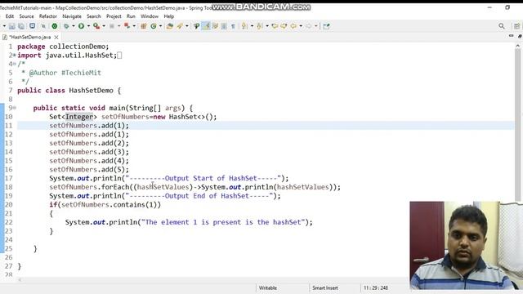Click the Run Last Tool coverage icon
Viewport: 523px width, 294px height.
click(96, 26)
